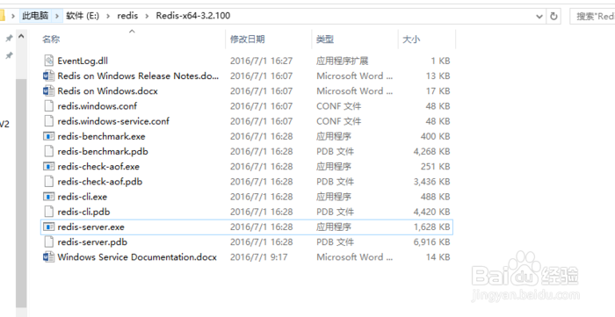
Task: Select Windows Service Documentation.docx file name
Action: click(x=137, y=257)
